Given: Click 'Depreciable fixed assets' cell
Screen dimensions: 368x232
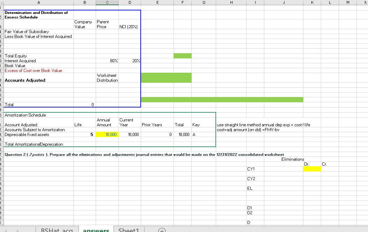Looking at the screenshot, I should tap(39, 135).
